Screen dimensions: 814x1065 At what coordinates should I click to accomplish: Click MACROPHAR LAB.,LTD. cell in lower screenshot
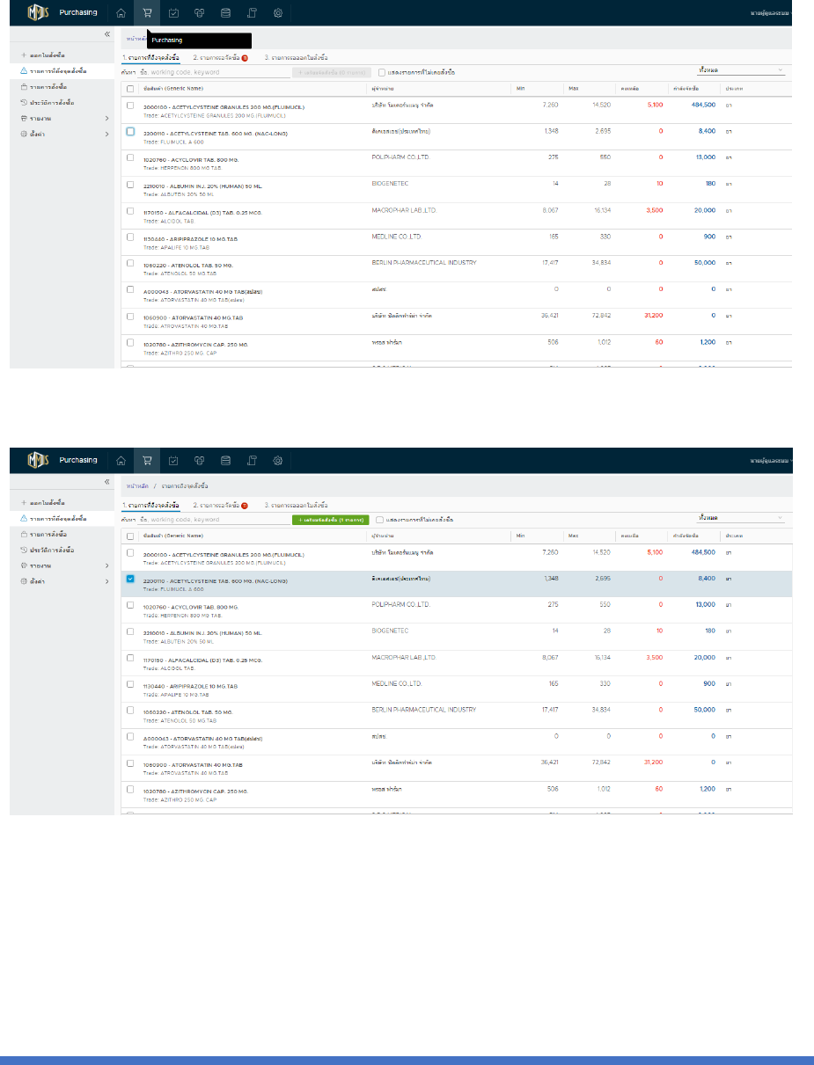pyautogui.click(x=403, y=657)
